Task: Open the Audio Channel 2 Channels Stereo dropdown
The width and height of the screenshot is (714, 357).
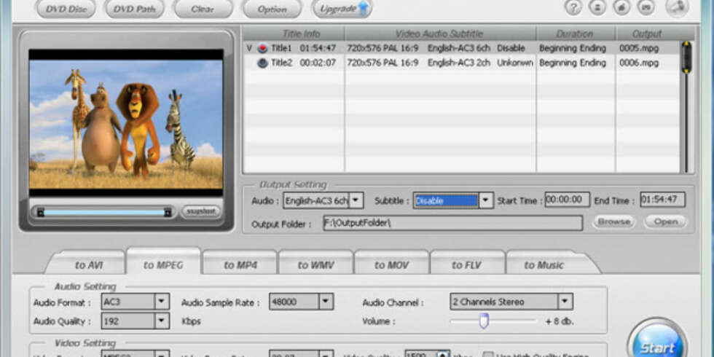Action: (x=565, y=302)
